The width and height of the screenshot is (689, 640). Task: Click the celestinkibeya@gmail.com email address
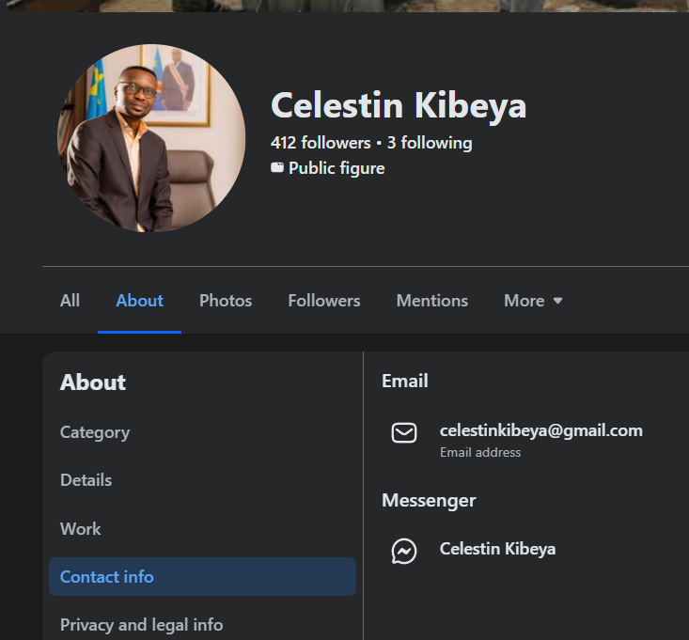coord(540,430)
